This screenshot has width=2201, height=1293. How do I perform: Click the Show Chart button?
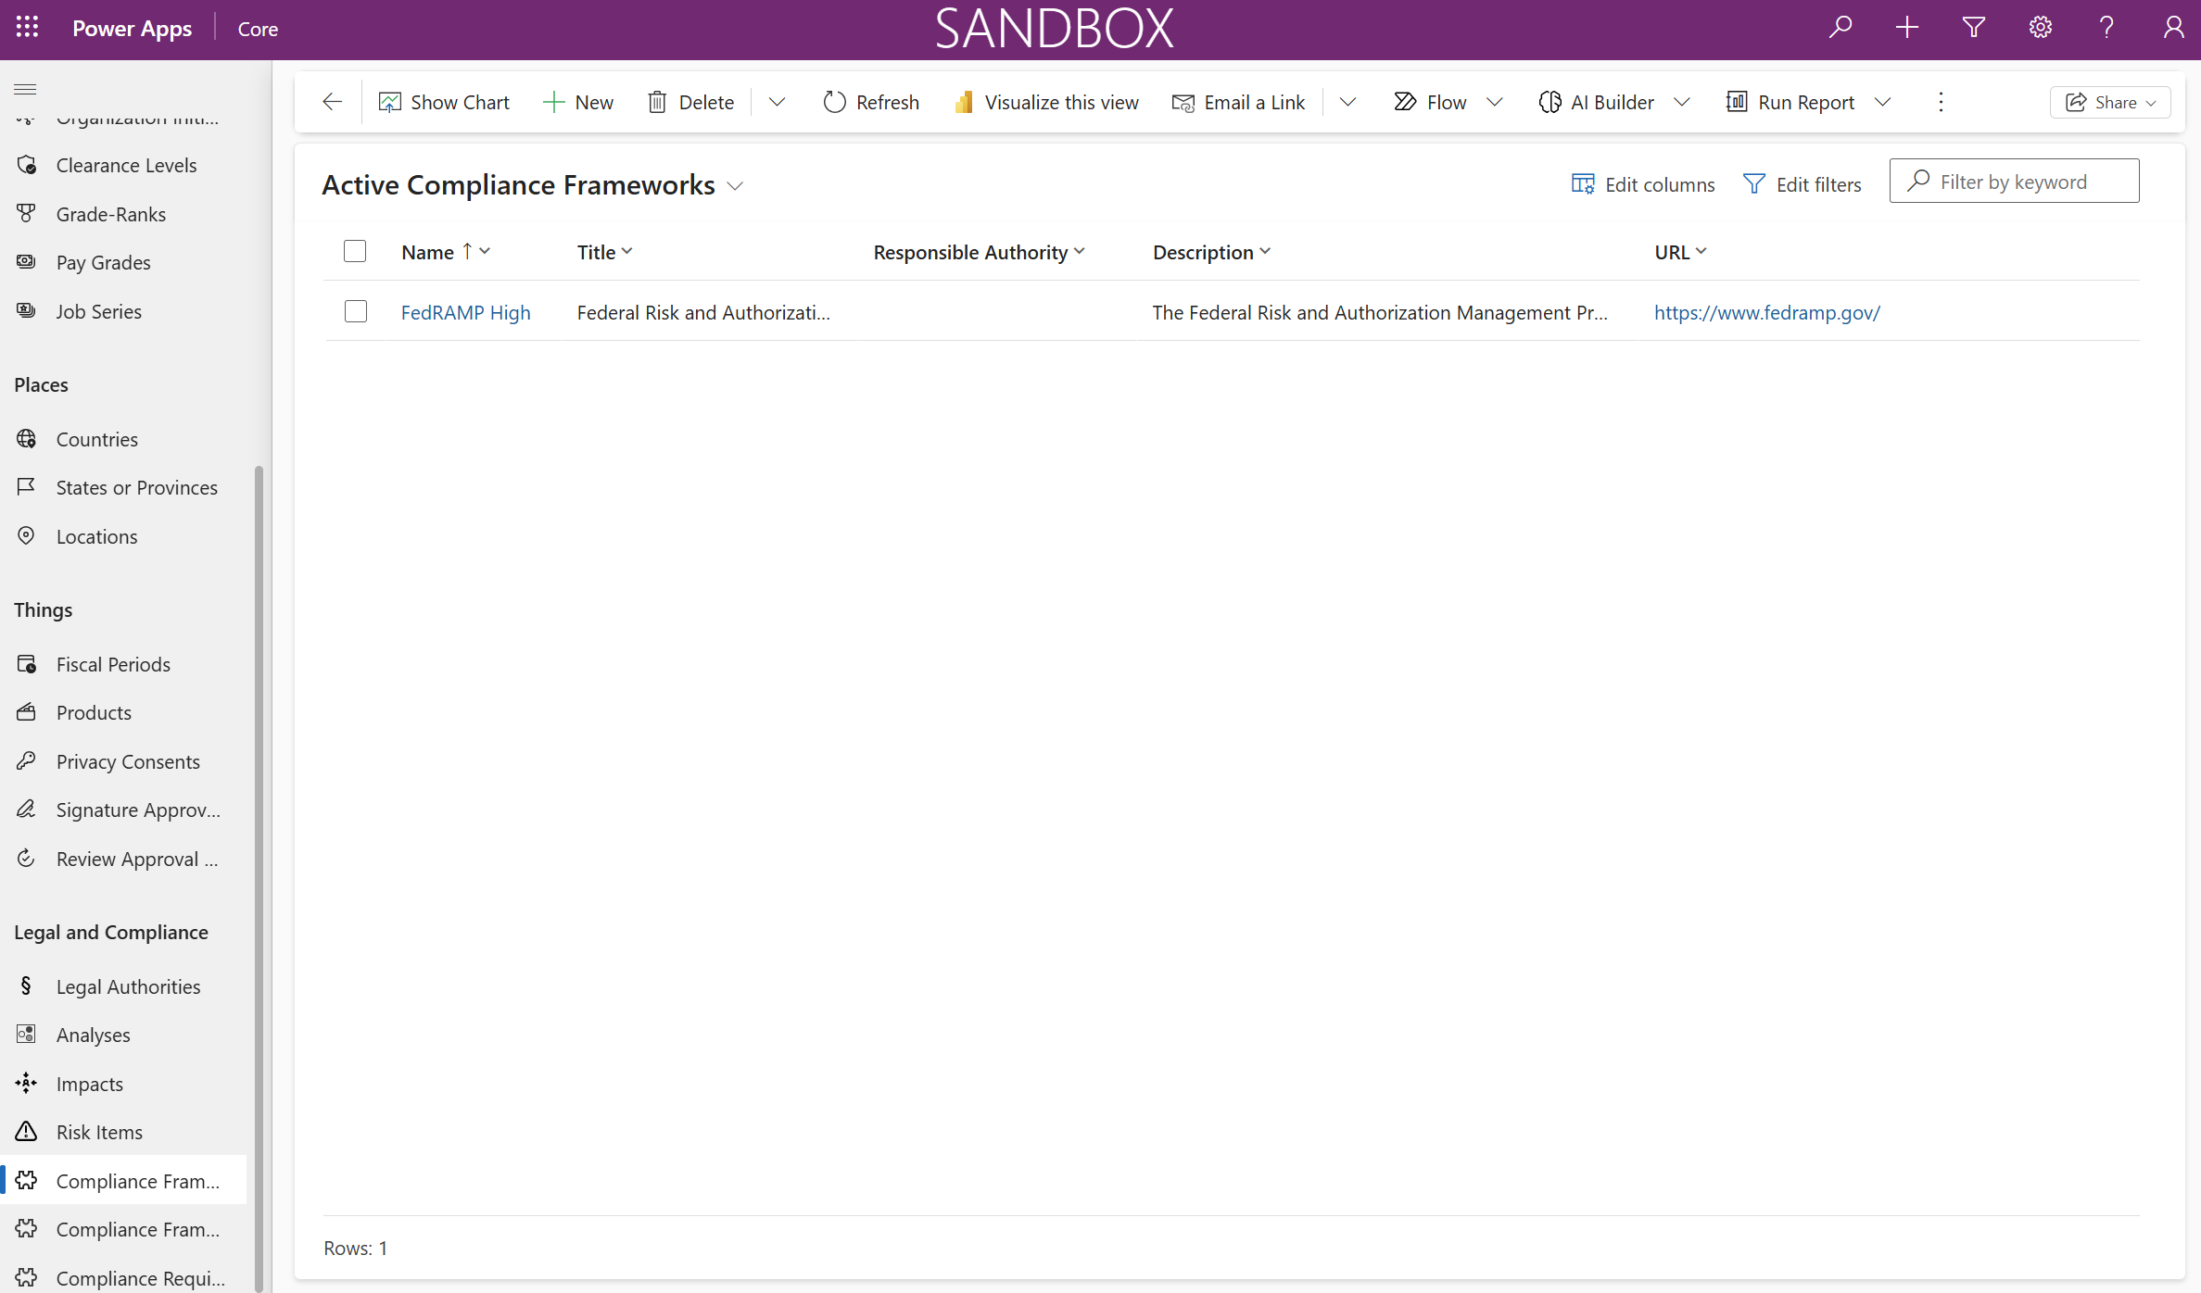pyautogui.click(x=444, y=102)
